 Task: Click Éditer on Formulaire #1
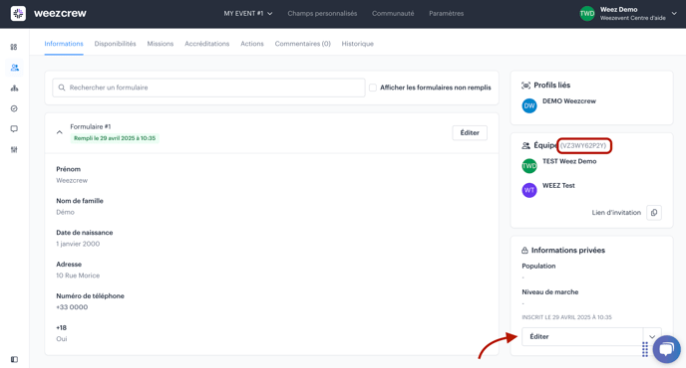(470, 132)
